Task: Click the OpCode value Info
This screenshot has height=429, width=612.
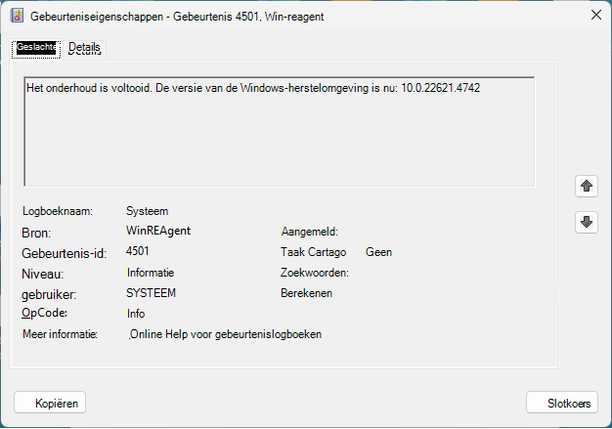Action: pyautogui.click(x=136, y=314)
